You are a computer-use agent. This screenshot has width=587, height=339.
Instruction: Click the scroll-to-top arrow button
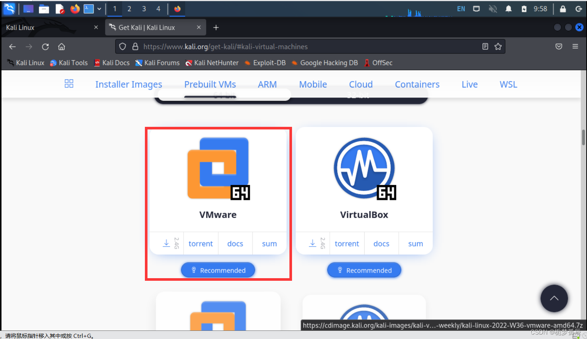554,298
